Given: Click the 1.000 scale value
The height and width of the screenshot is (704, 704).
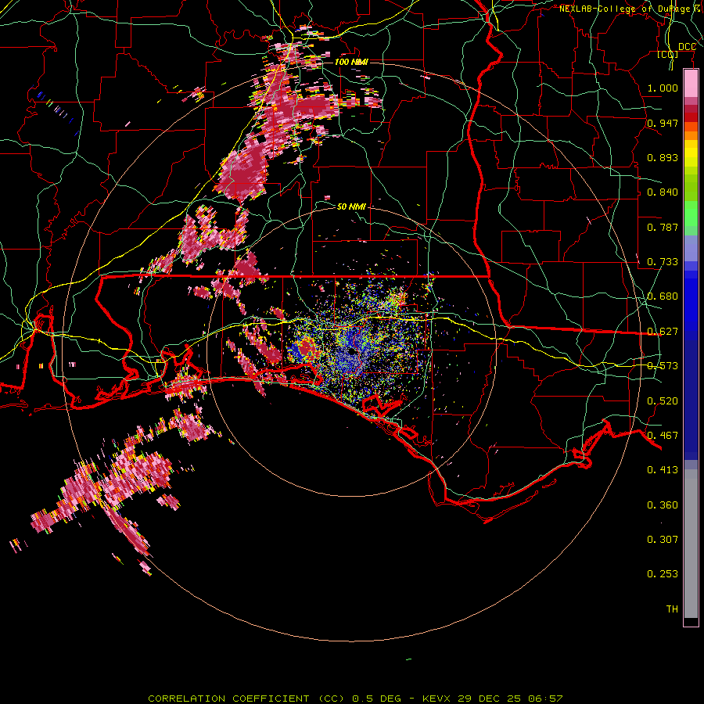Looking at the screenshot, I should 663,88.
